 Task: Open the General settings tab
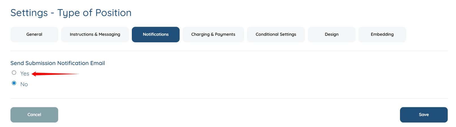coord(34,34)
